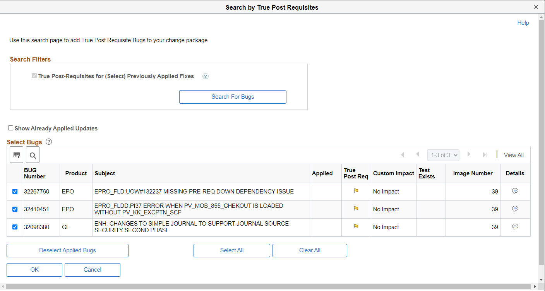This screenshot has width=545, height=291.
Task: Click the Search For Bugs button
Action: pyautogui.click(x=232, y=97)
